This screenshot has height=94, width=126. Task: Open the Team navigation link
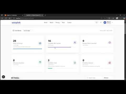[63, 22]
